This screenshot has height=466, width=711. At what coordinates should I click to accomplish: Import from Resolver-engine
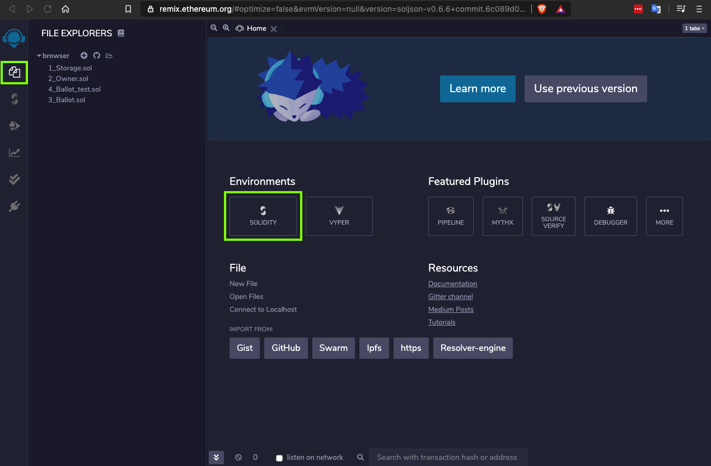473,348
